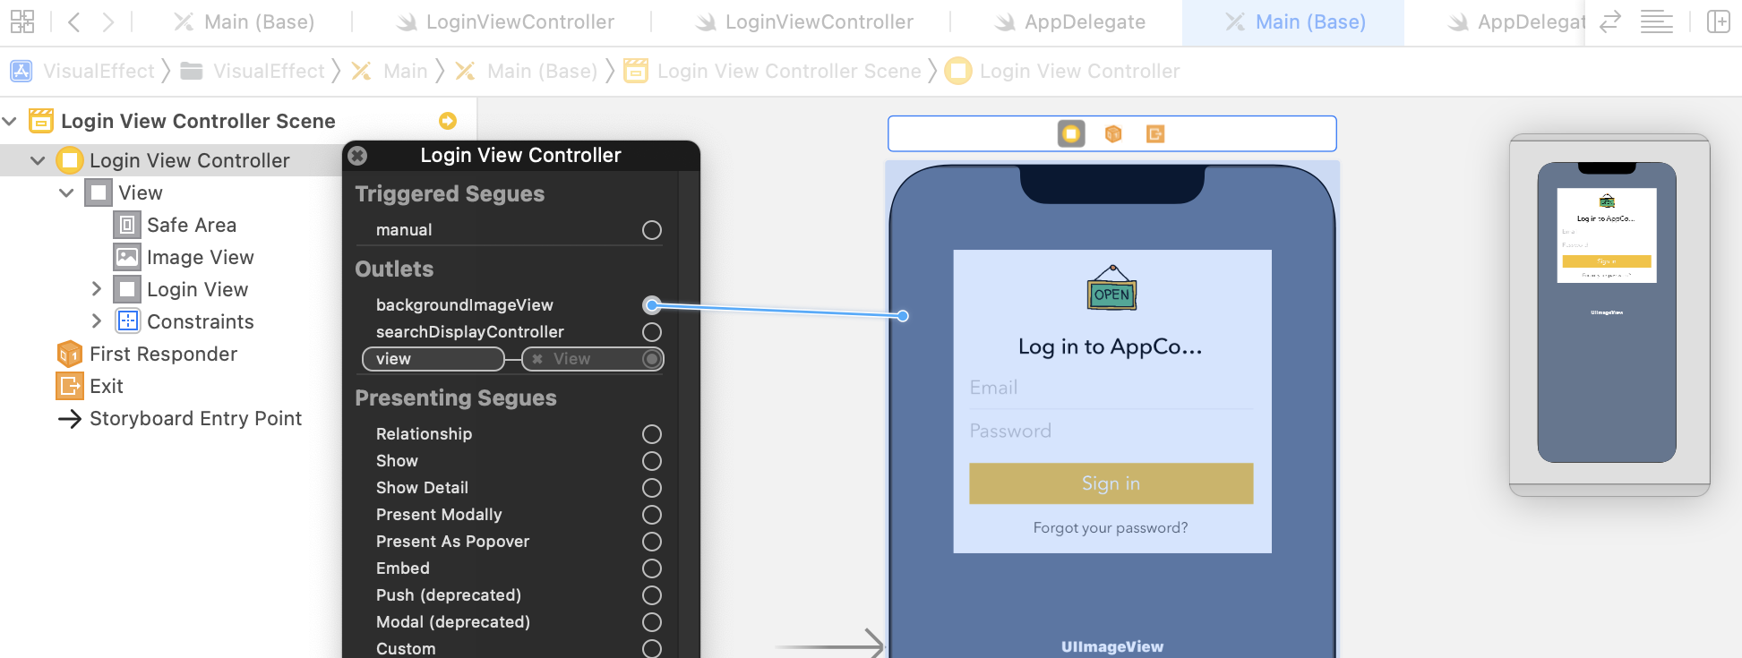Image resolution: width=1742 pixels, height=658 pixels.
Task: Click the Sign in button on canvas
Action: (x=1111, y=483)
